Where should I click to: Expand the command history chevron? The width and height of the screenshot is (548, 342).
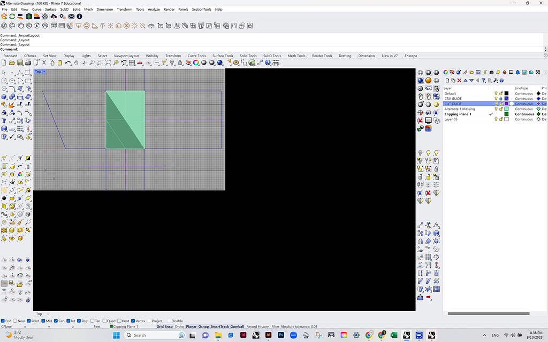[545, 49]
